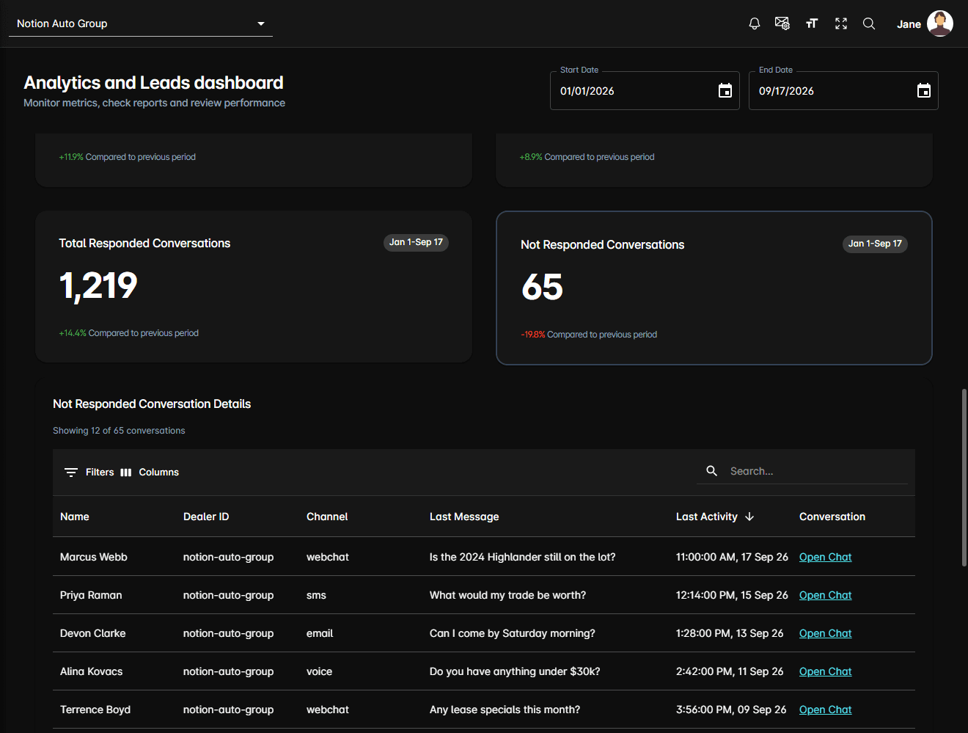Sort by the Dealer ID column header

pyautogui.click(x=206, y=517)
